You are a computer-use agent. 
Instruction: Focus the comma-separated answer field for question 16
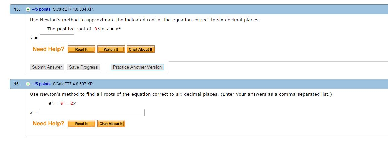click(92, 112)
